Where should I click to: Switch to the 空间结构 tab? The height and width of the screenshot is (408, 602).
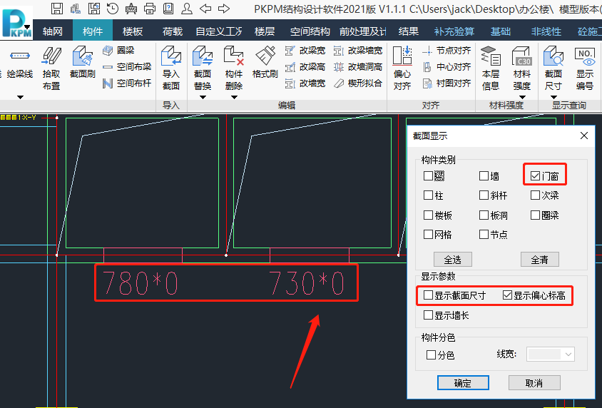click(310, 31)
